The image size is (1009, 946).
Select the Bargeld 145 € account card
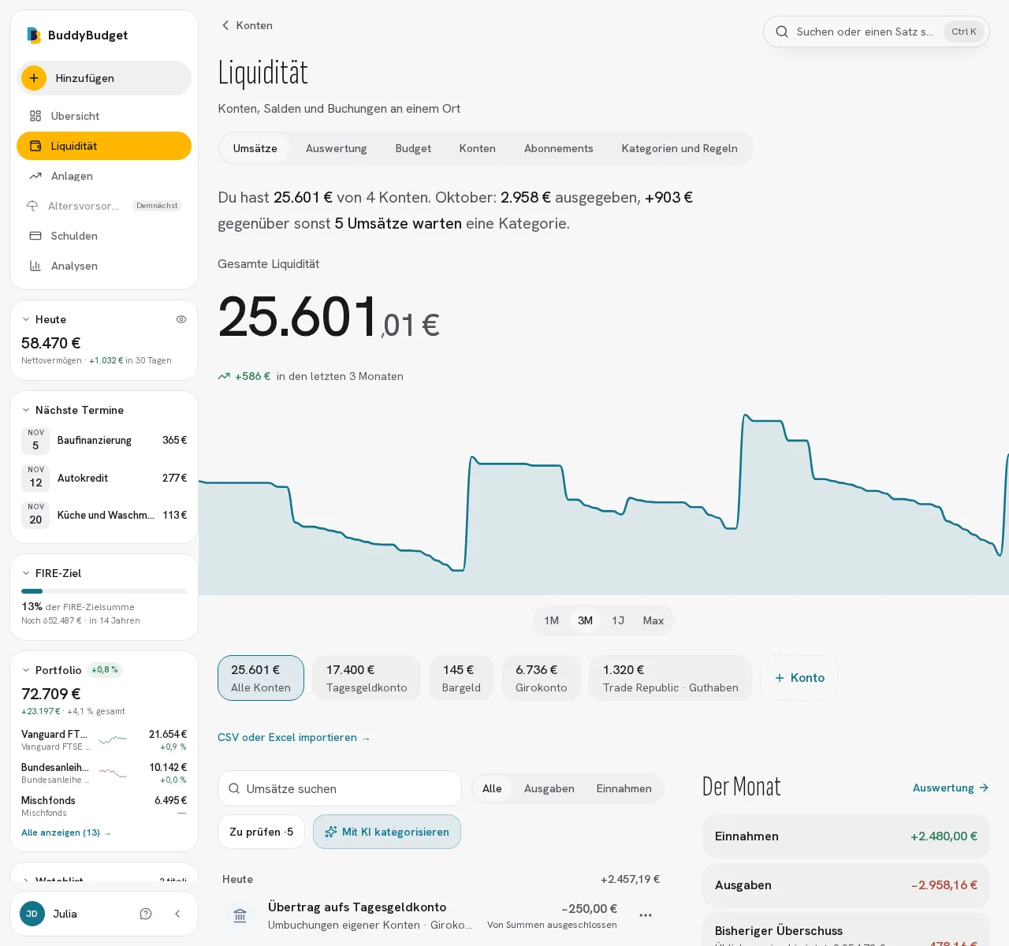pyautogui.click(x=461, y=678)
